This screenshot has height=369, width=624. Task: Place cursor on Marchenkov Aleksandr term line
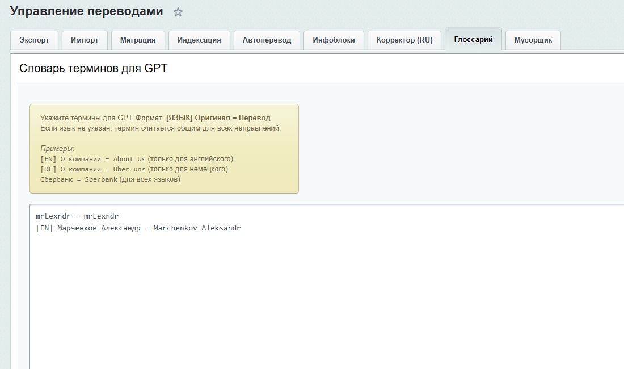click(x=138, y=228)
